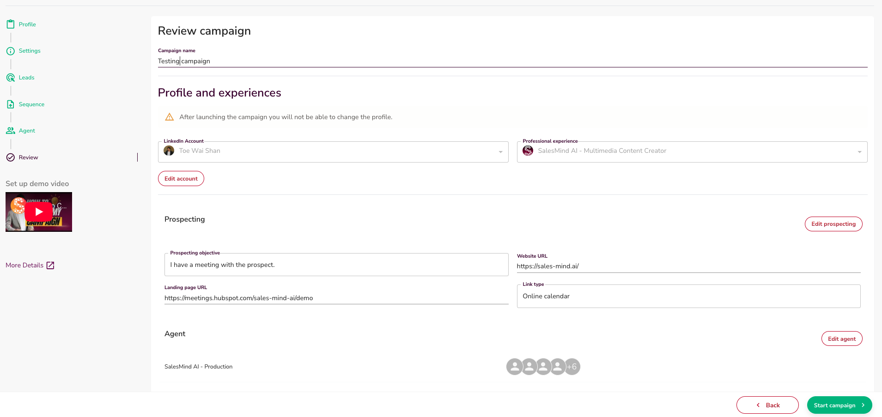The image size is (882, 417).
Task: Play the demo video thumbnail
Action: (x=39, y=212)
